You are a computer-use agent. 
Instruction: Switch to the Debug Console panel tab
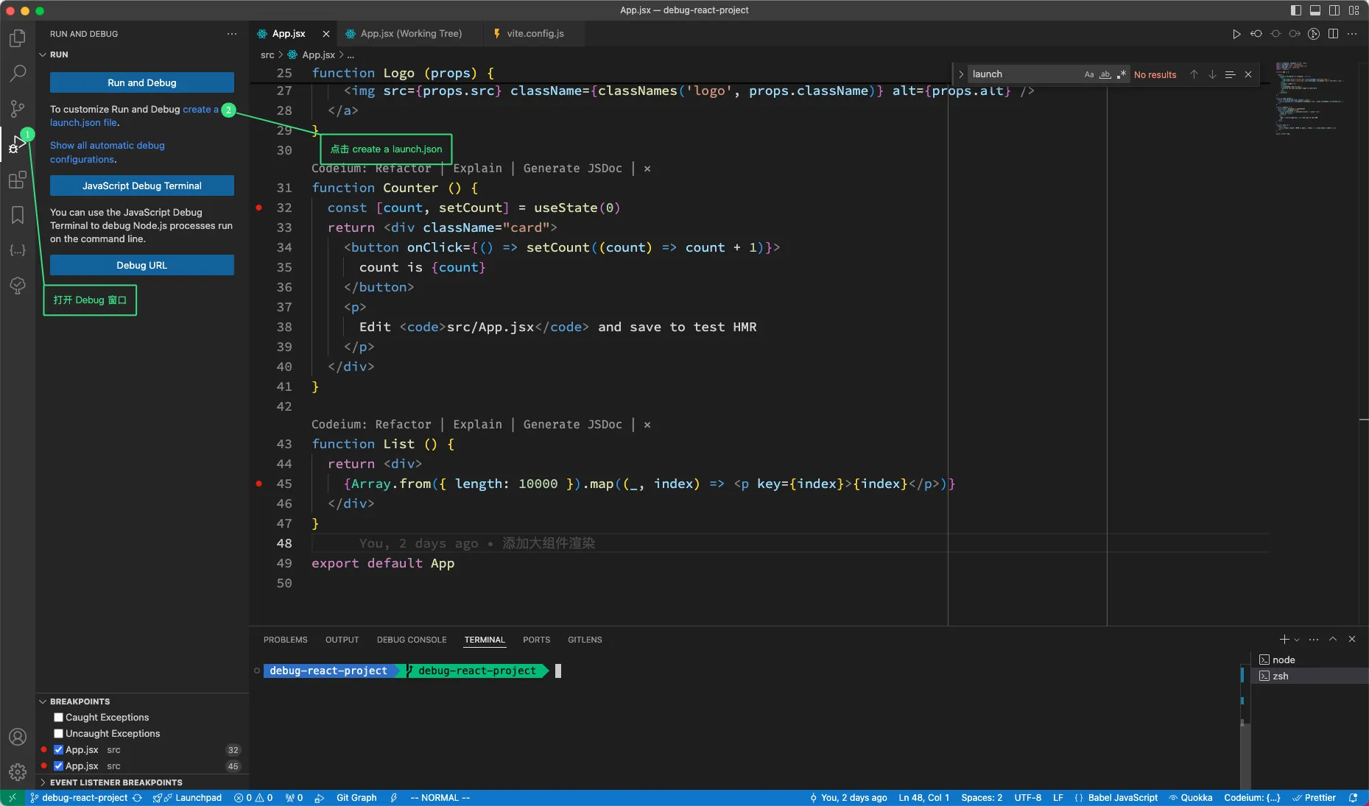pos(412,640)
